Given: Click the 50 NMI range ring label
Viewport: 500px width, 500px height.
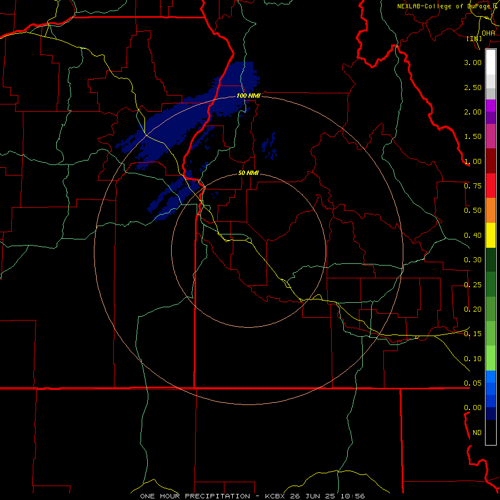Looking at the screenshot, I should 248,173.
